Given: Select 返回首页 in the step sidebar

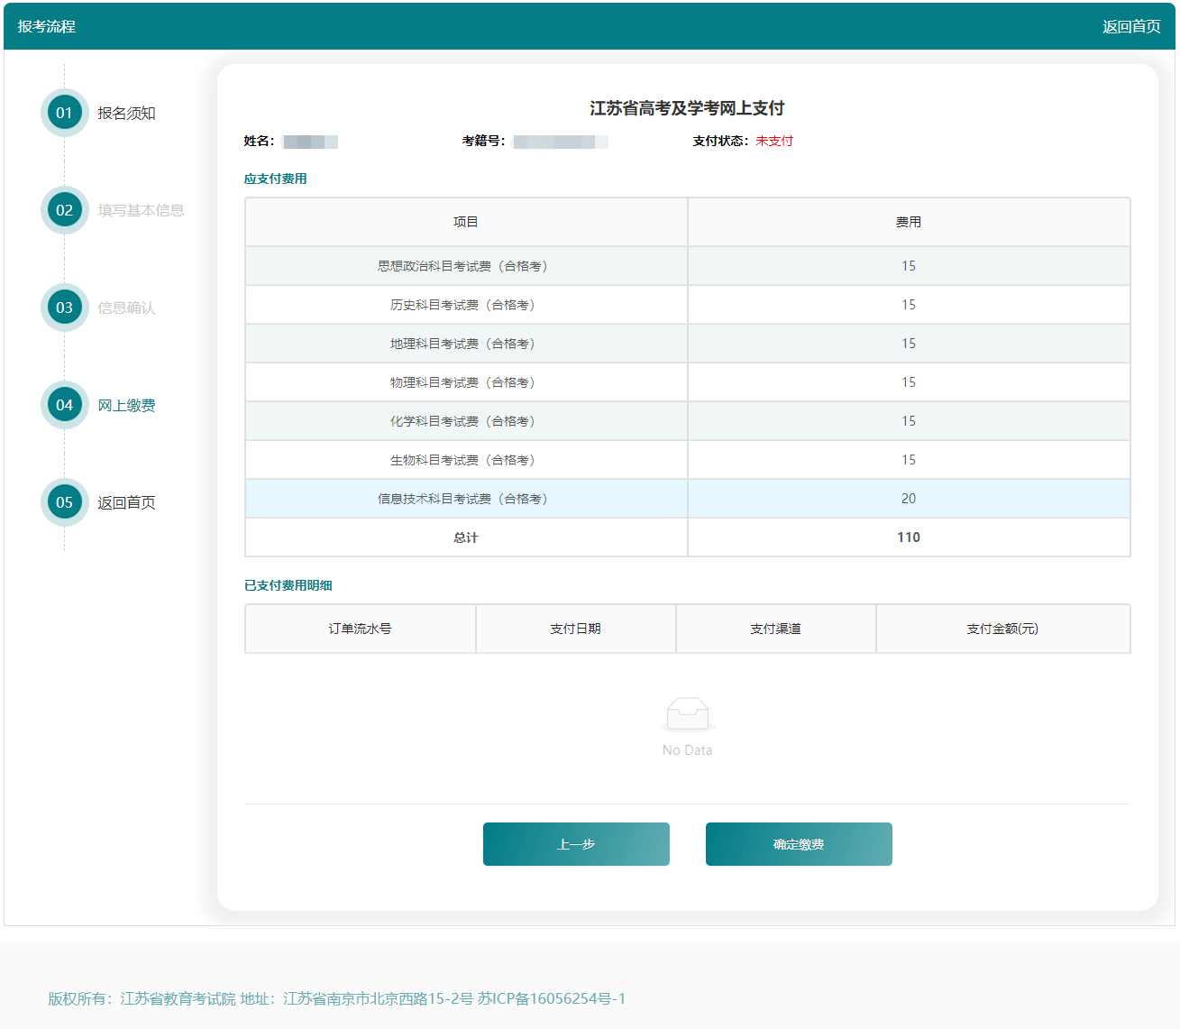Looking at the screenshot, I should [x=126, y=502].
